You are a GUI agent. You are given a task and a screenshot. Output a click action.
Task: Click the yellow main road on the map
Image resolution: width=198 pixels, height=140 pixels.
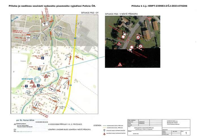coord(75,57)
